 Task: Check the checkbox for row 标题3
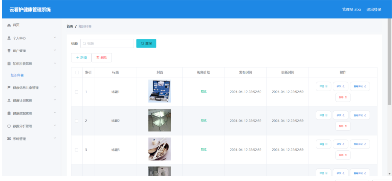(x=77, y=150)
